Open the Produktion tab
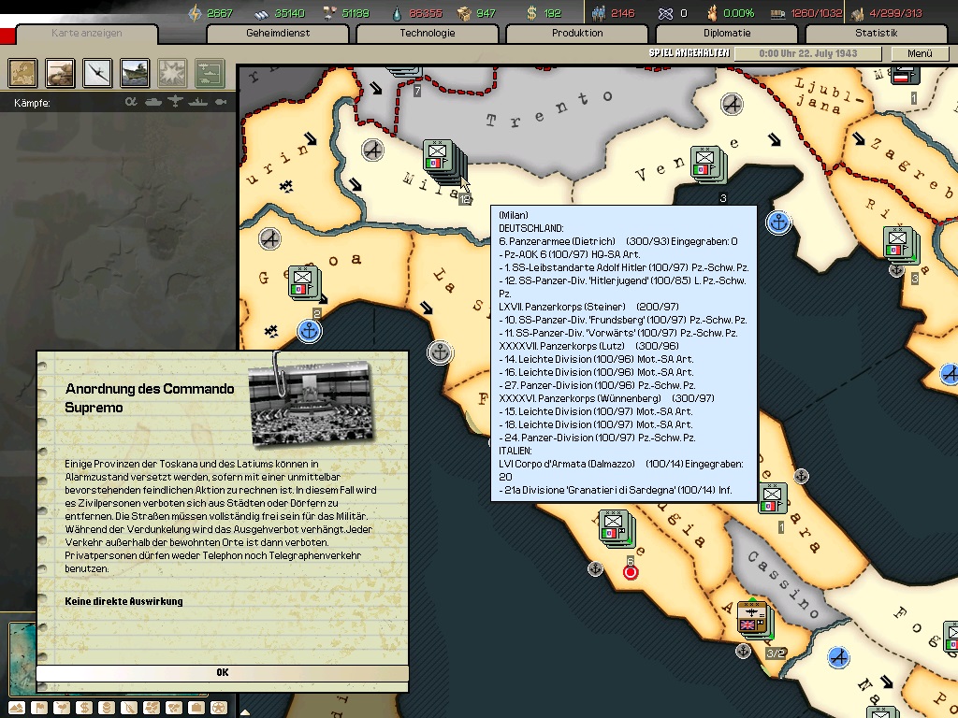958x718 pixels. pos(577,34)
